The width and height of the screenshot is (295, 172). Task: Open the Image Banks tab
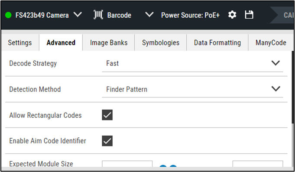coord(109,43)
